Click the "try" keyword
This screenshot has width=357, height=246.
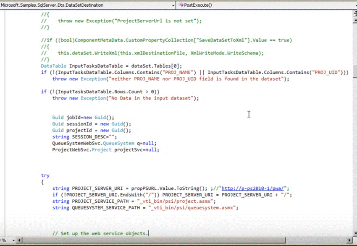point(45,175)
